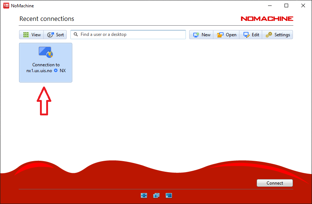The width and height of the screenshot is (312, 204).
Task: Click the fullscreen on all monitors icon
Action: (156, 196)
